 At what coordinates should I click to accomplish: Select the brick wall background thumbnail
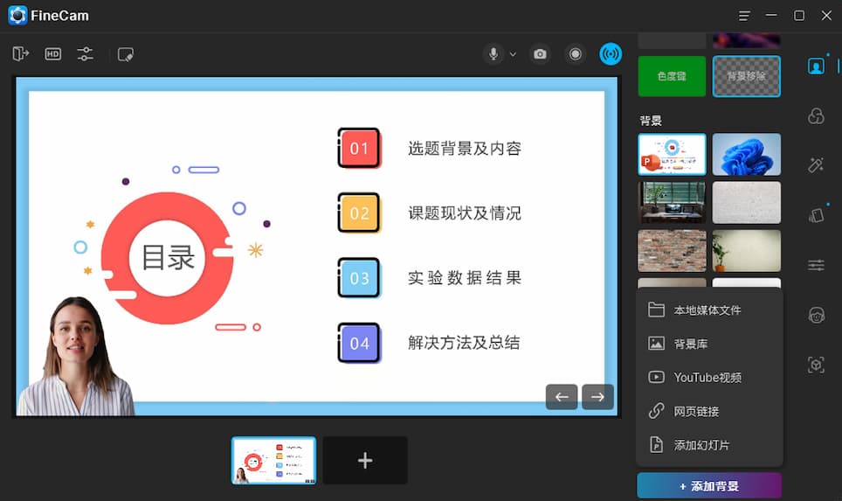point(672,251)
